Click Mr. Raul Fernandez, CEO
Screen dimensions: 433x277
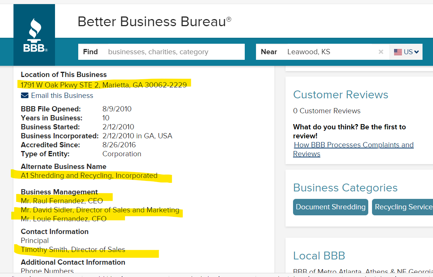(x=62, y=201)
